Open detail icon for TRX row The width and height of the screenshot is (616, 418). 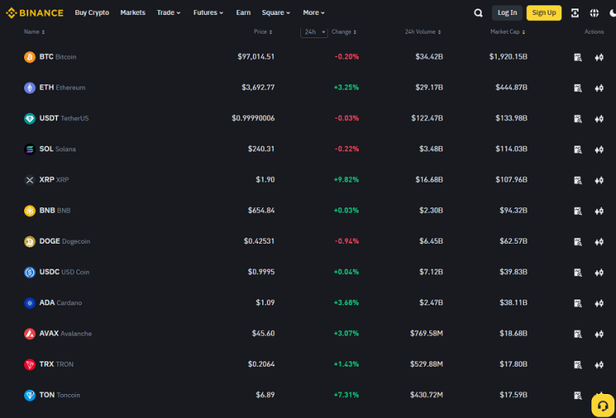pyautogui.click(x=578, y=365)
